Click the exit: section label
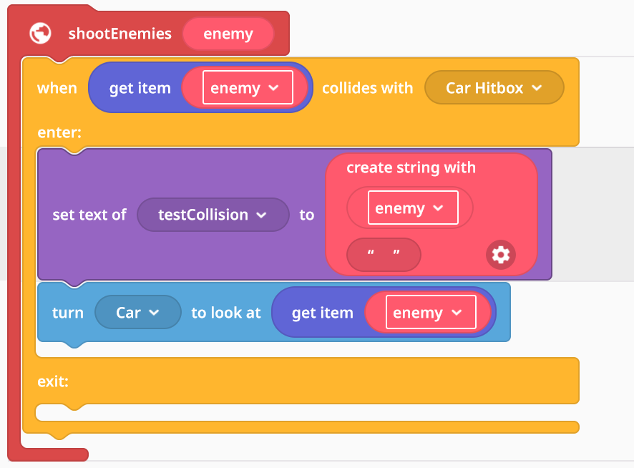The image size is (634, 468). coord(53,381)
